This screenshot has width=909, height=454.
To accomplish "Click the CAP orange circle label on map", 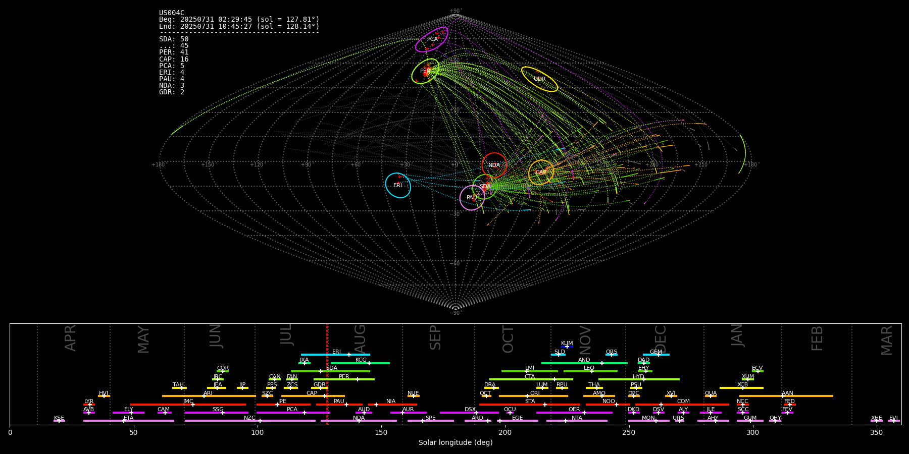I will coord(541,173).
